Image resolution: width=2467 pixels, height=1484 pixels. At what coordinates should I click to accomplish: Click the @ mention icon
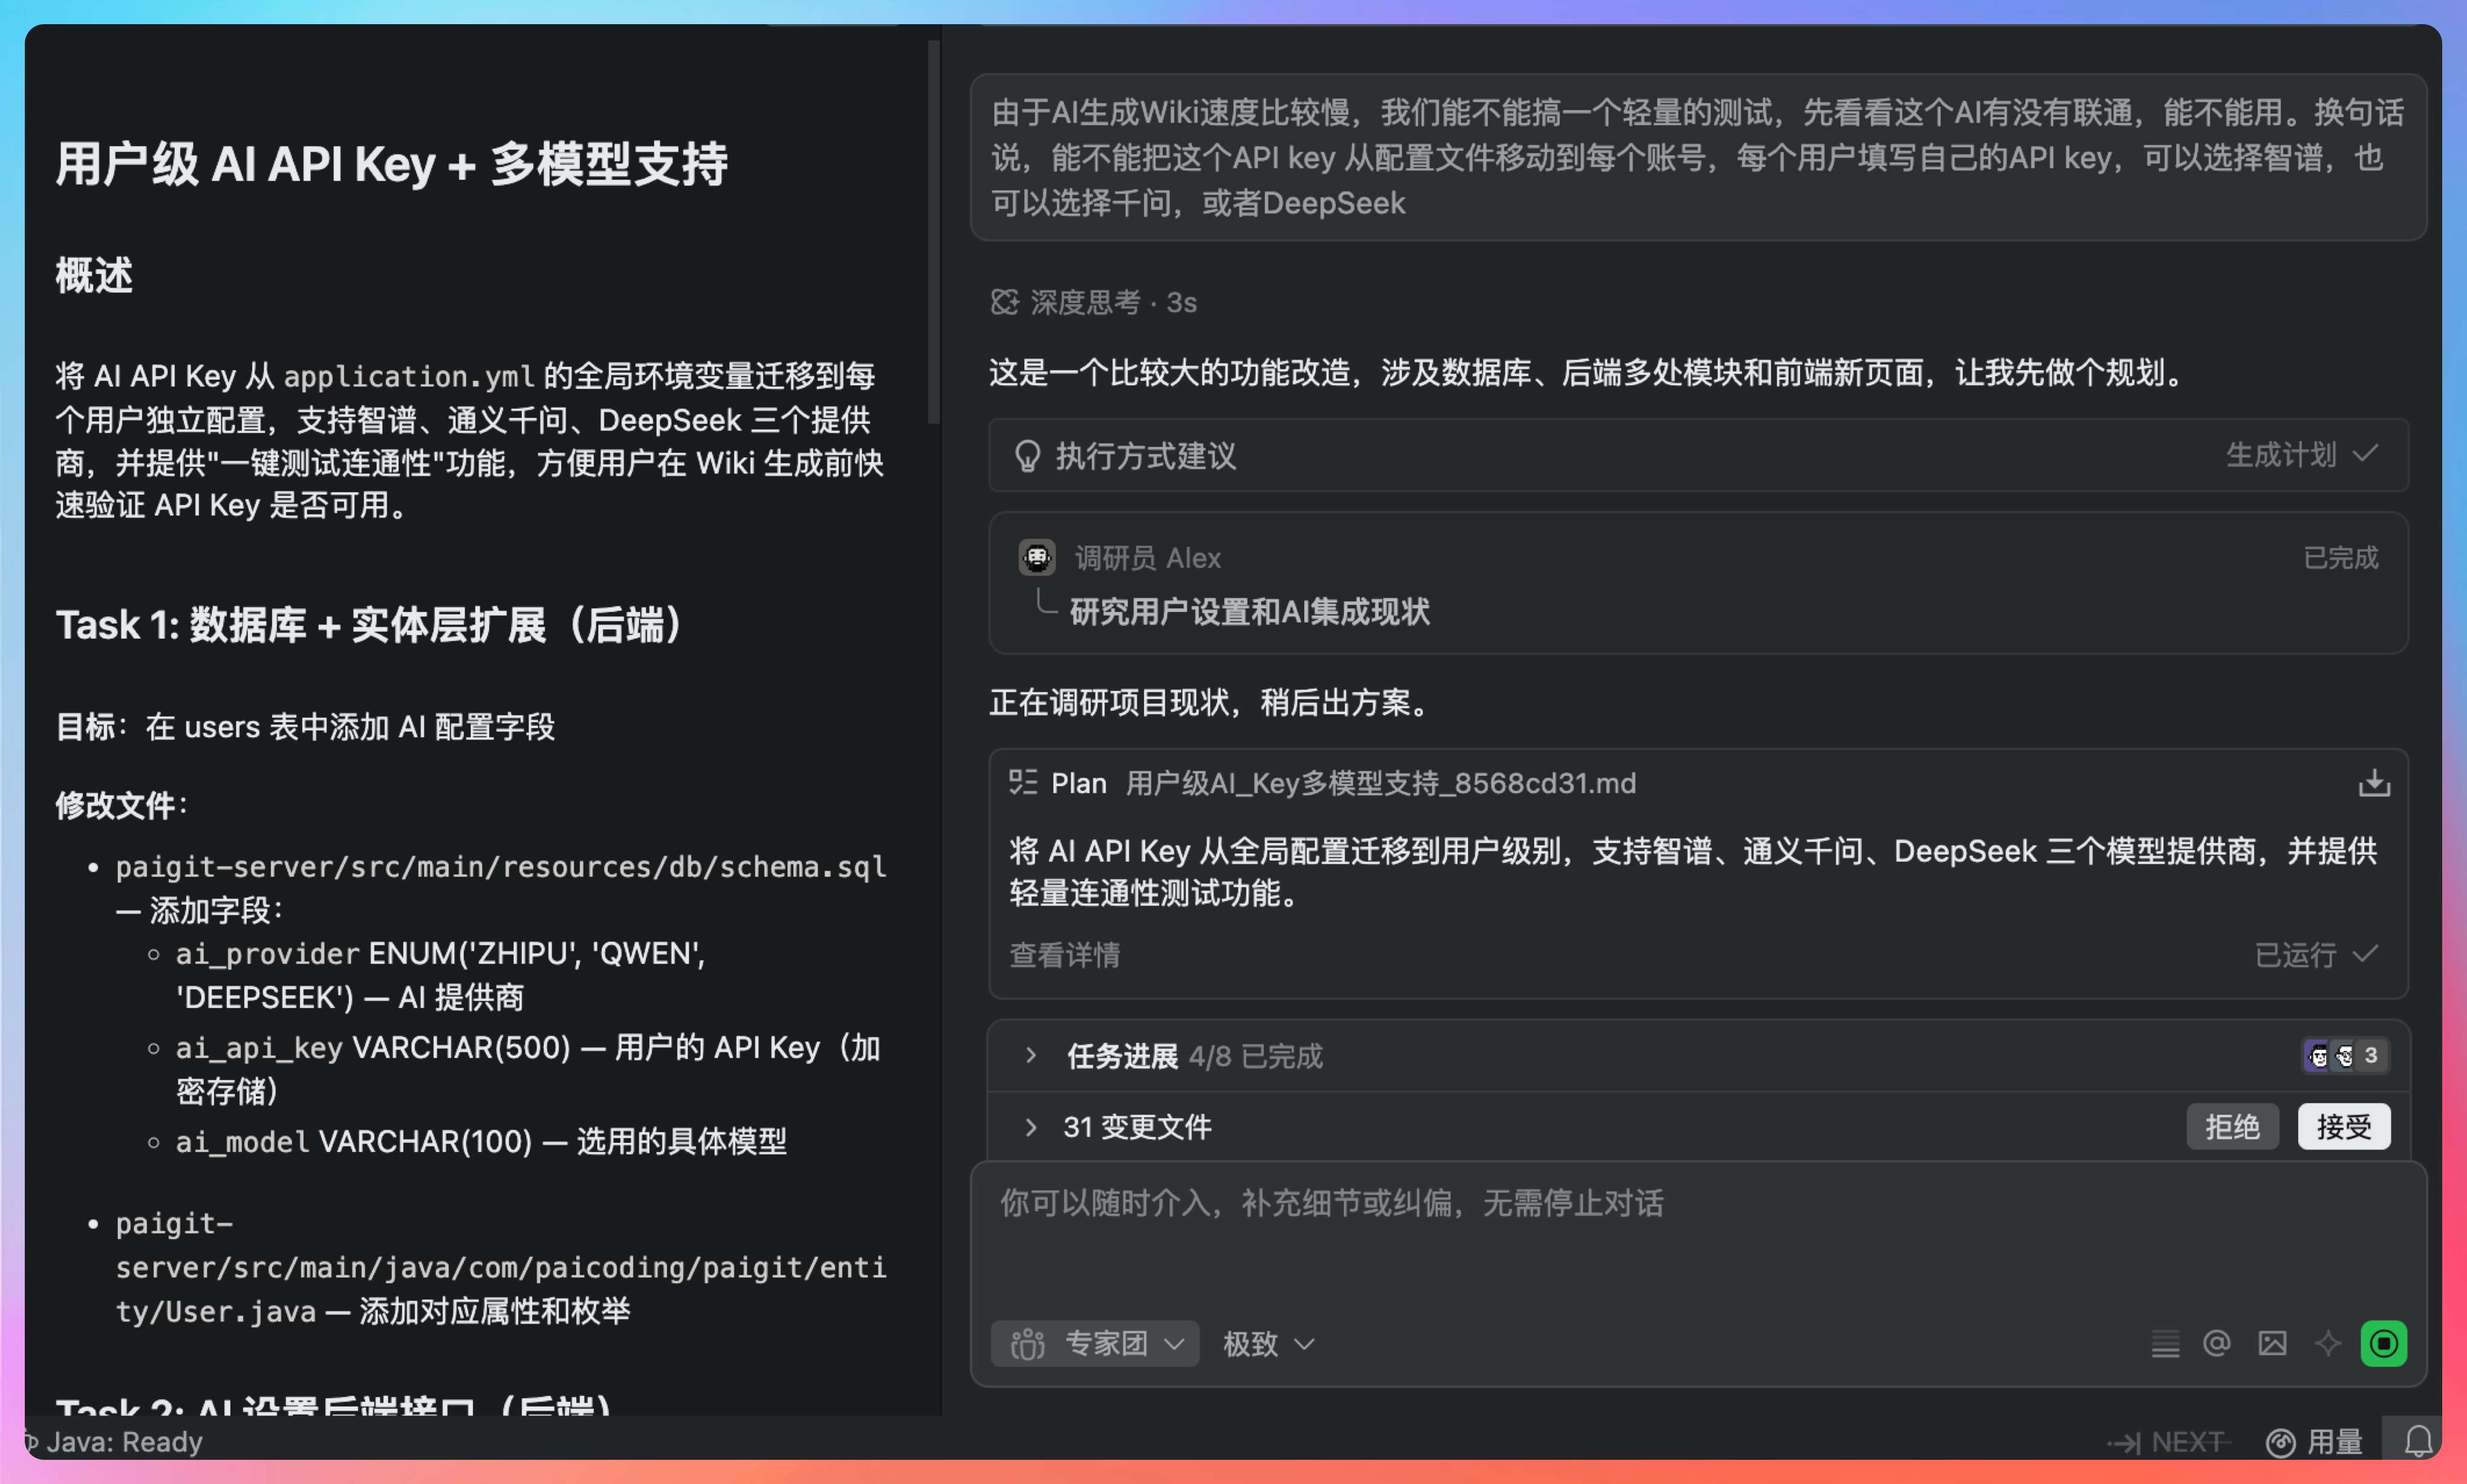point(2216,1343)
